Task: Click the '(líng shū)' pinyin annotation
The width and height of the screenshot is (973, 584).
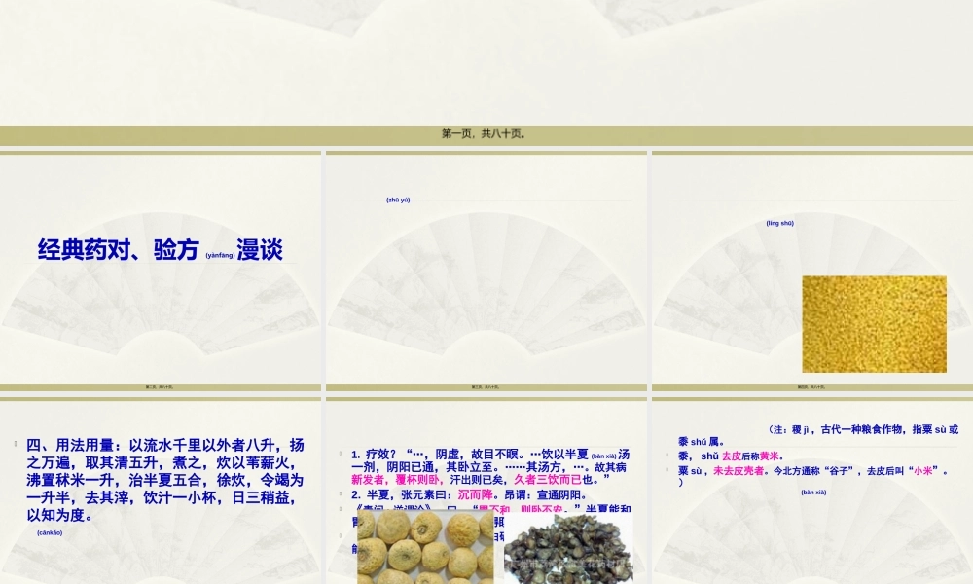Action: pos(779,224)
